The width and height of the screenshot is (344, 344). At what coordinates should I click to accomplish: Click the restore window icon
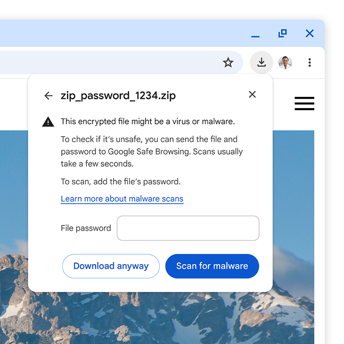point(282,33)
